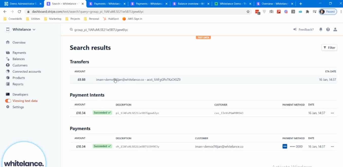Open the Personal bookmark folder

coord(91,19)
